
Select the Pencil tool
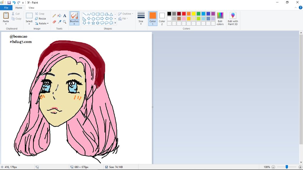tap(54, 16)
